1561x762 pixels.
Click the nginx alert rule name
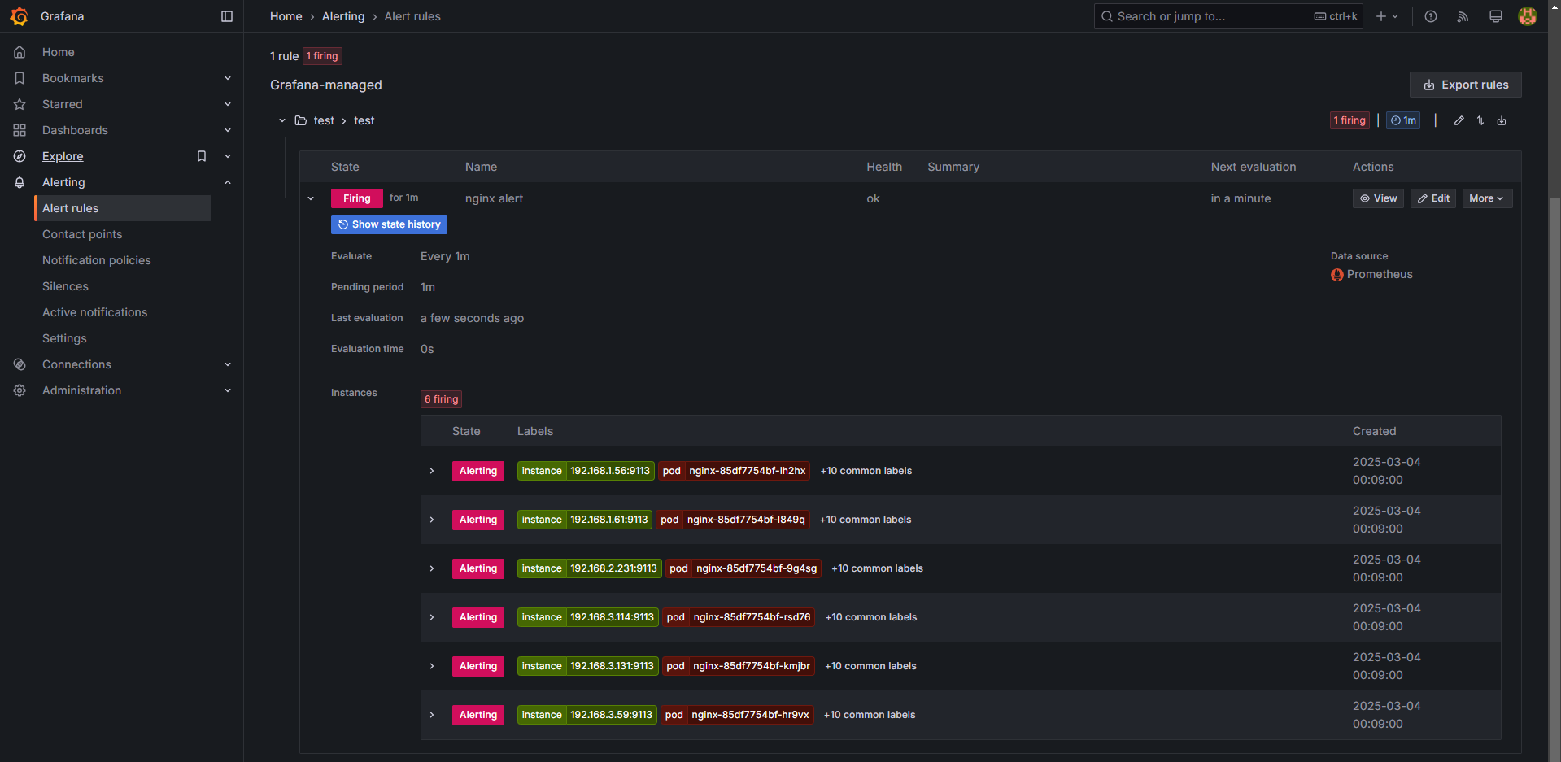coord(494,198)
